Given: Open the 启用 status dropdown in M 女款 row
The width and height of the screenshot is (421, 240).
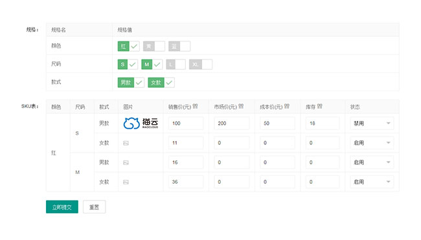Looking at the screenshot, I should pos(372,182).
